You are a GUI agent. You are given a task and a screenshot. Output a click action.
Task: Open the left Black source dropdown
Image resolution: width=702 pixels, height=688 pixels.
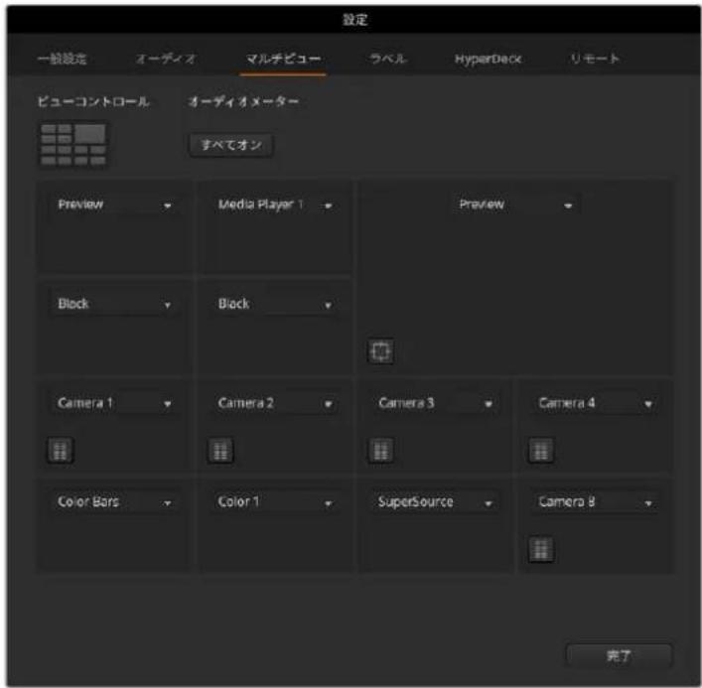click(114, 304)
